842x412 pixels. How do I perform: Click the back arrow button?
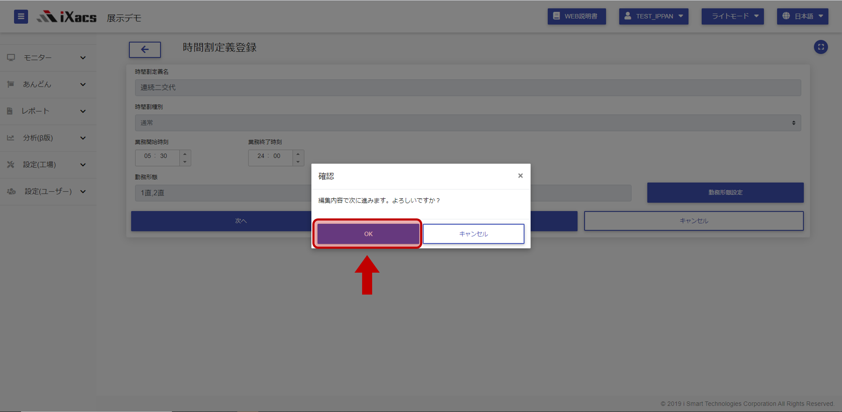point(145,50)
